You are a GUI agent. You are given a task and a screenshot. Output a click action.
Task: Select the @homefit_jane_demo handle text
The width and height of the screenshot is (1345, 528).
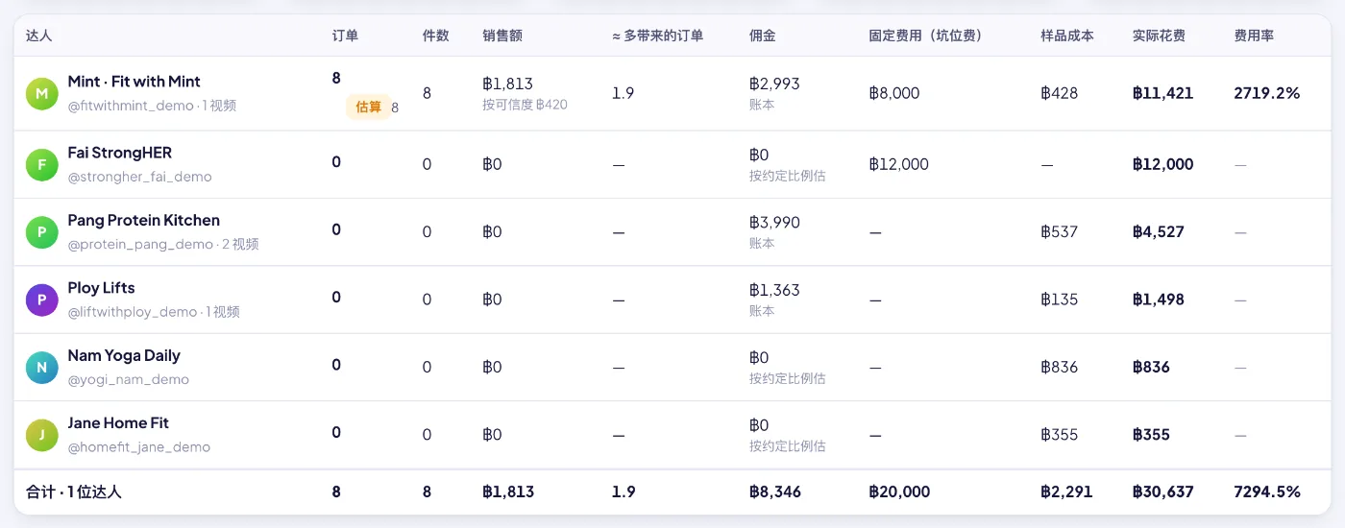(138, 447)
